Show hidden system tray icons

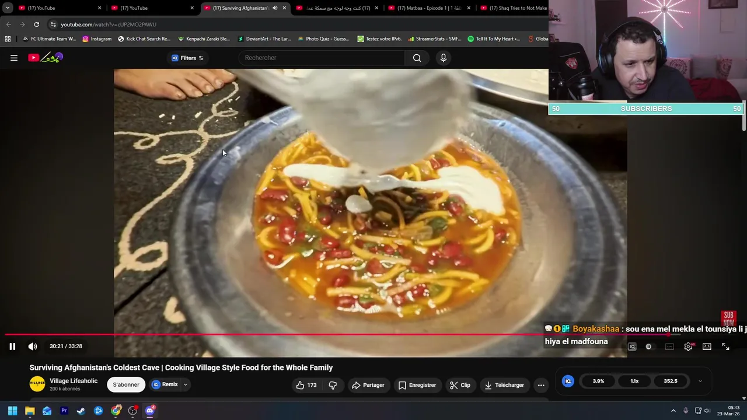pyautogui.click(x=673, y=411)
